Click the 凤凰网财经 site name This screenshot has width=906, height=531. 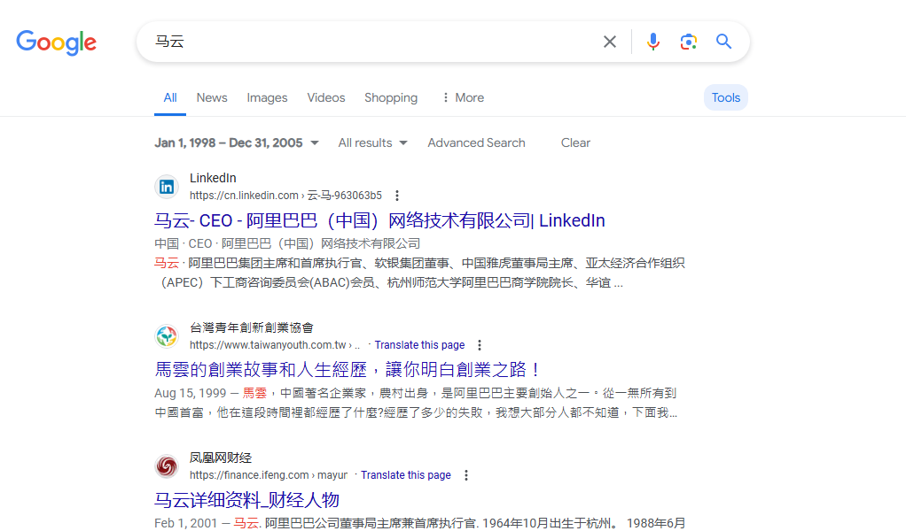click(x=221, y=458)
